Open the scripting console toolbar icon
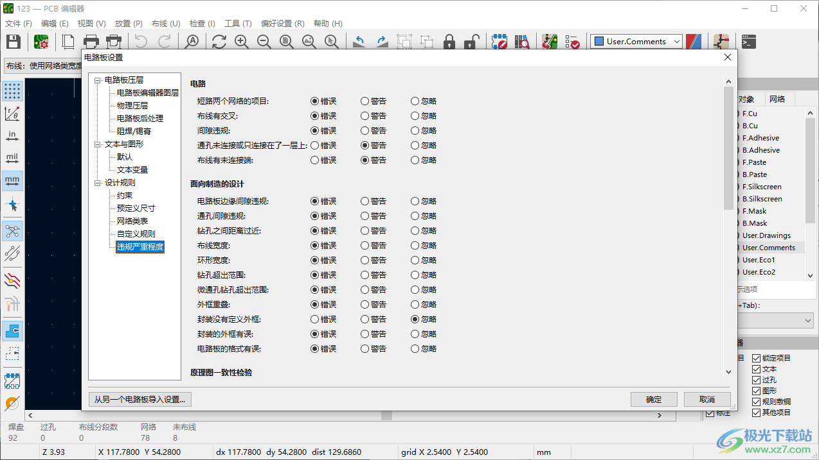The width and height of the screenshot is (819, 460). coord(748,42)
